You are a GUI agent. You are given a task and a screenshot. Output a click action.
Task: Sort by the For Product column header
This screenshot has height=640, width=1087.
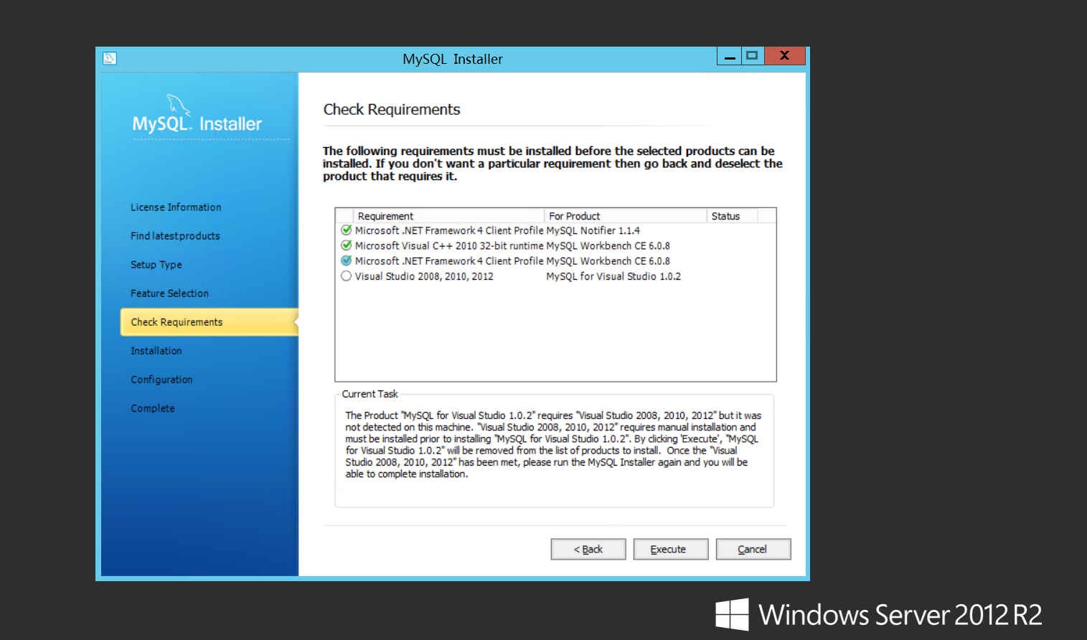click(626, 216)
